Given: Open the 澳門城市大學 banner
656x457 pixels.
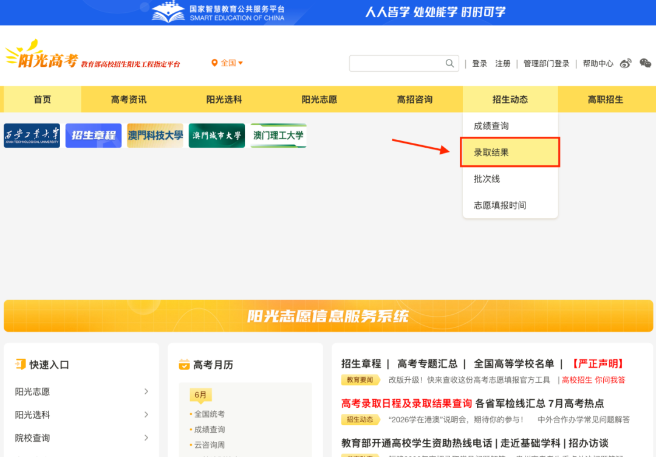Looking at the screenshot, I should (x=217, y=136).
